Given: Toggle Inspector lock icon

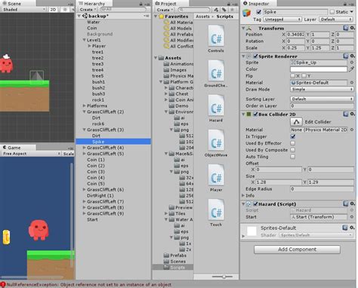Looking at the screenshot, I should [x=345, y=4].
